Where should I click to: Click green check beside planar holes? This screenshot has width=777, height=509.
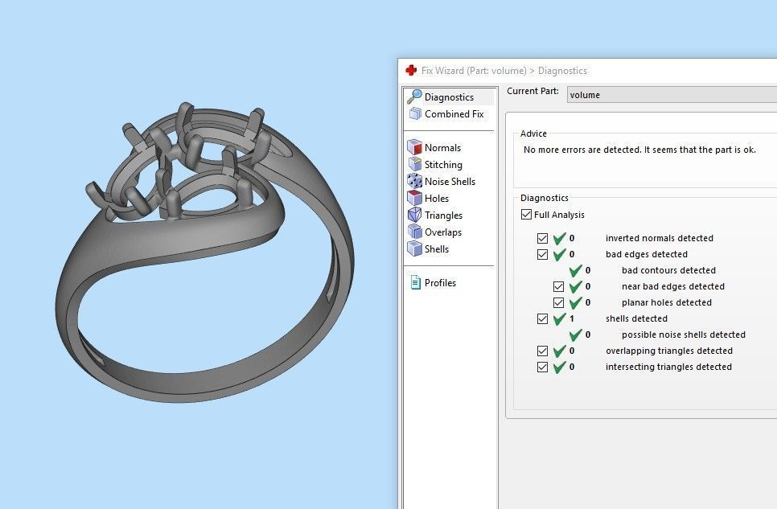click(576, 303)
